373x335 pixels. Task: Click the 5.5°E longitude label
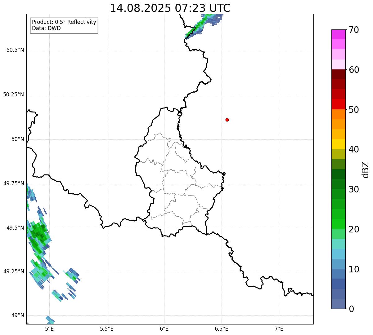107,328
